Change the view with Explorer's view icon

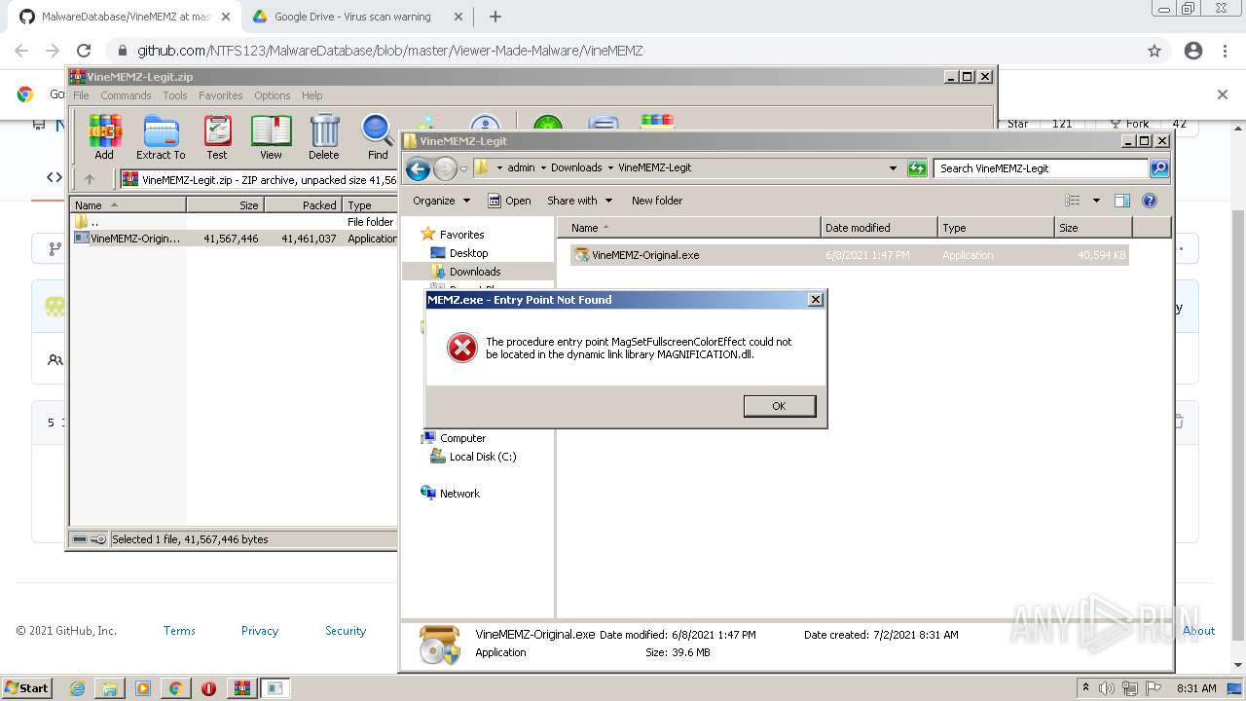tap(1073, 201)
